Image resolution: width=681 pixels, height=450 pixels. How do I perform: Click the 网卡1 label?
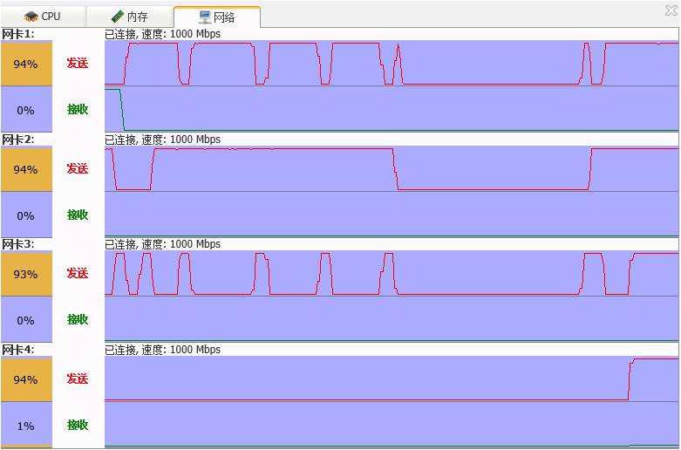point(18,34)
